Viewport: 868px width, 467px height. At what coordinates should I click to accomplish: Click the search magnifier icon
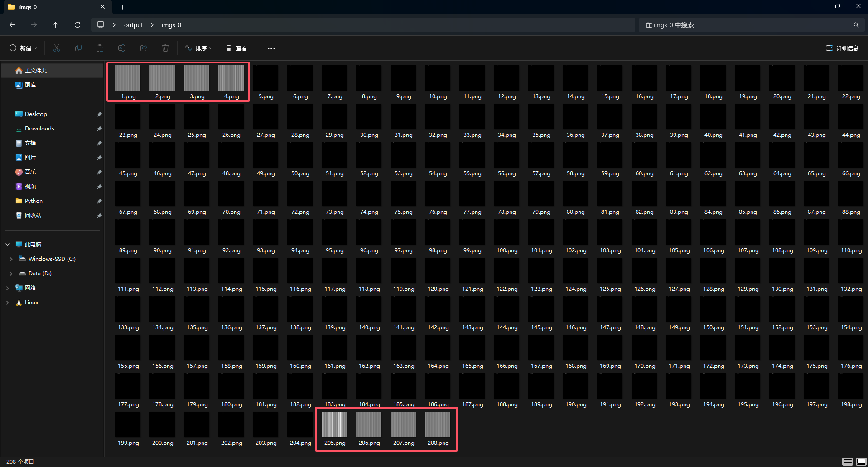point(856,25)
